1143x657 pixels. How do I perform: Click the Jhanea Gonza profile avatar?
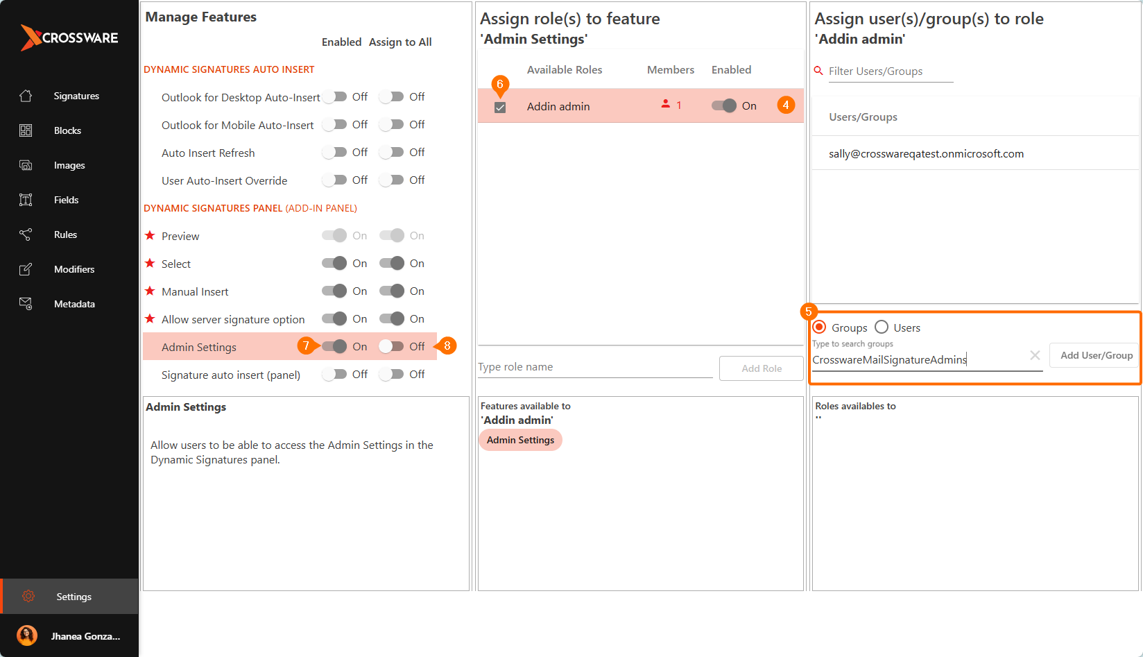[x=27, y=635]
